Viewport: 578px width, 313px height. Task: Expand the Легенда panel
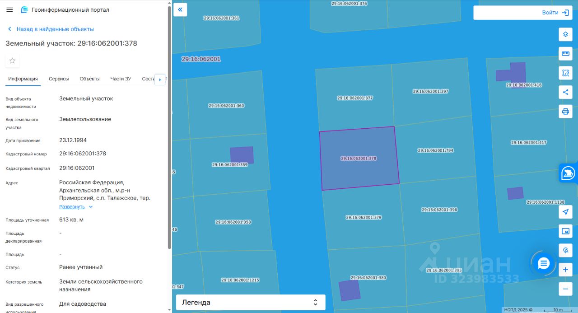pos(251,302)
